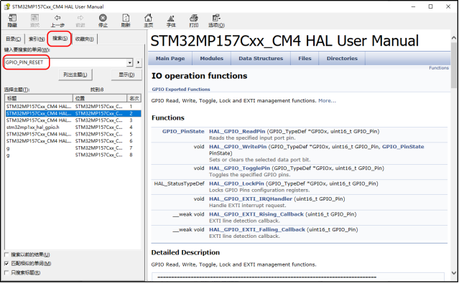
Task: Open the Files navigation tab
Action: (305, 59)
